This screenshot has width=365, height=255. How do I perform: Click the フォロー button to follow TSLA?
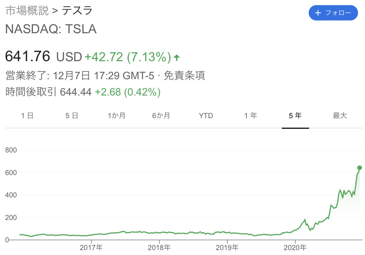(x=333, y=13)
